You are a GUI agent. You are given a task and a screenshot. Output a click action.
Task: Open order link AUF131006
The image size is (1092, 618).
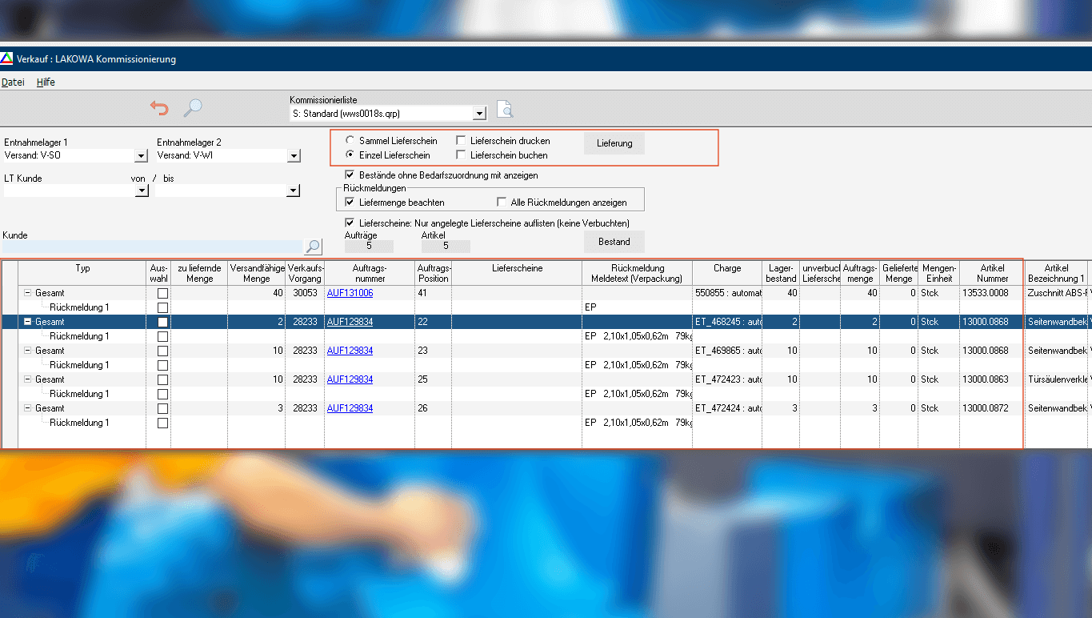(x=350, y=293)
